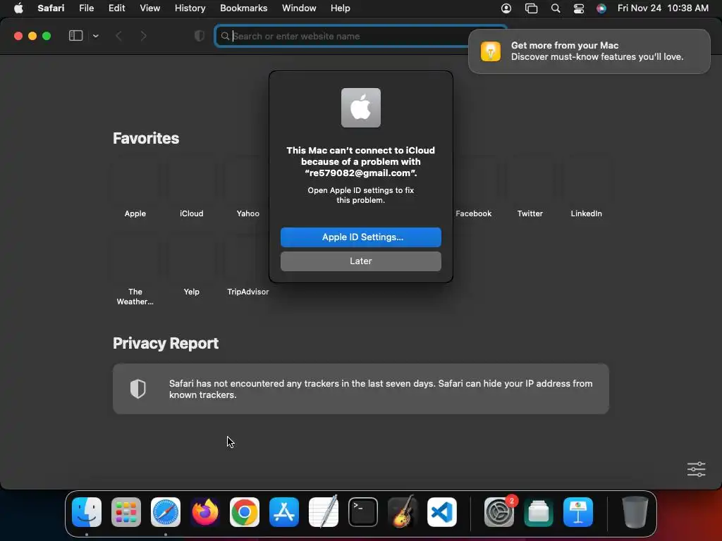722x541 pixels.
Task: Click the Privacy Report heading
Action: [x=165, y=343]
